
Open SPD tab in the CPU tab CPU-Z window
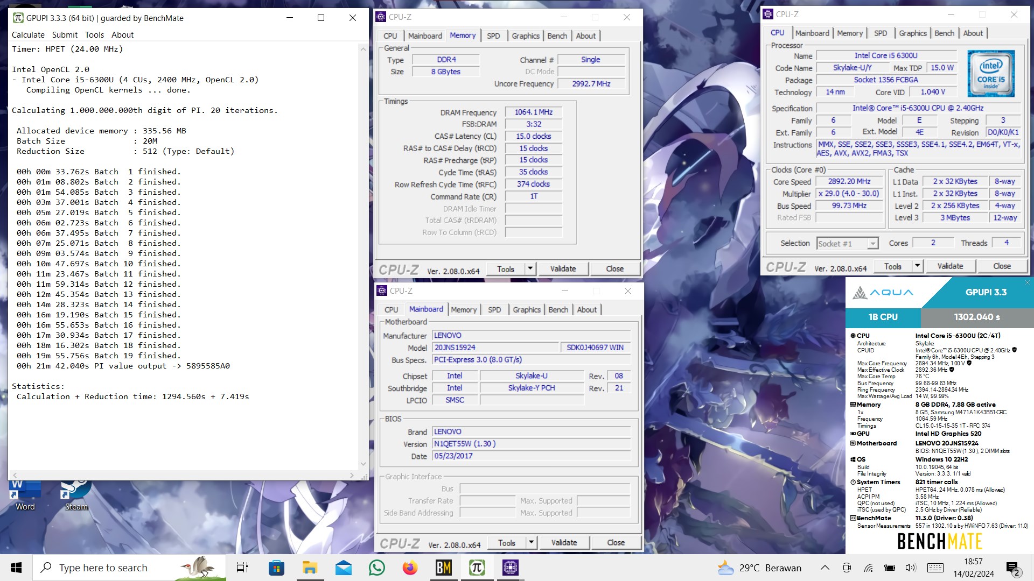click(x=881, y=33)
